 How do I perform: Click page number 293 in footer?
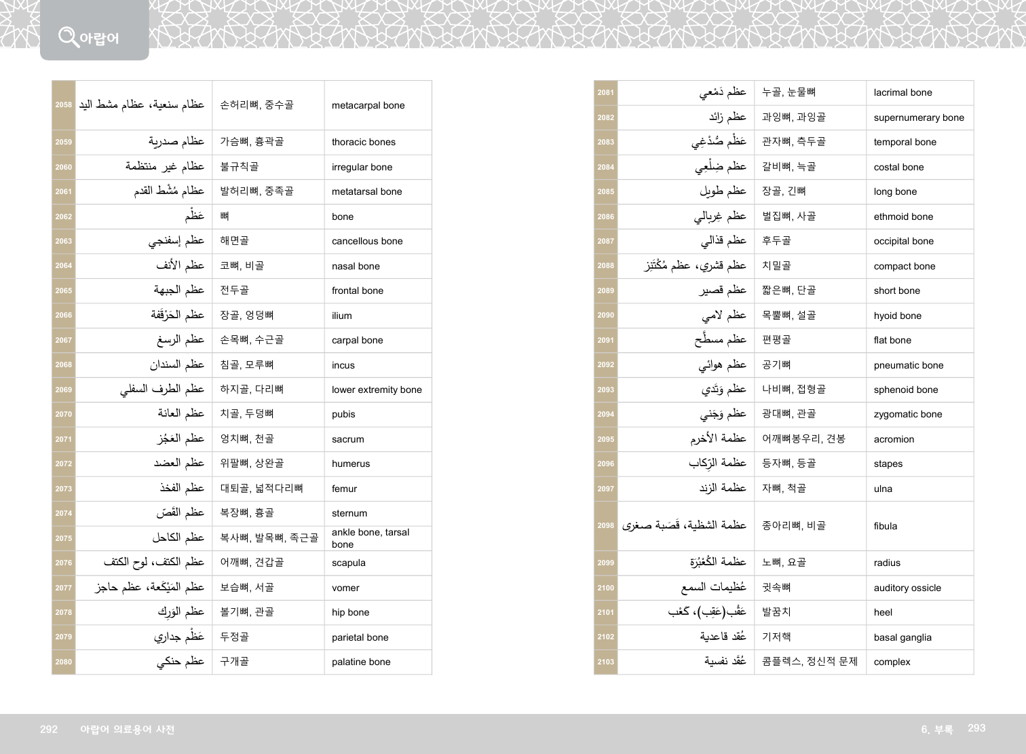point(976,728)
